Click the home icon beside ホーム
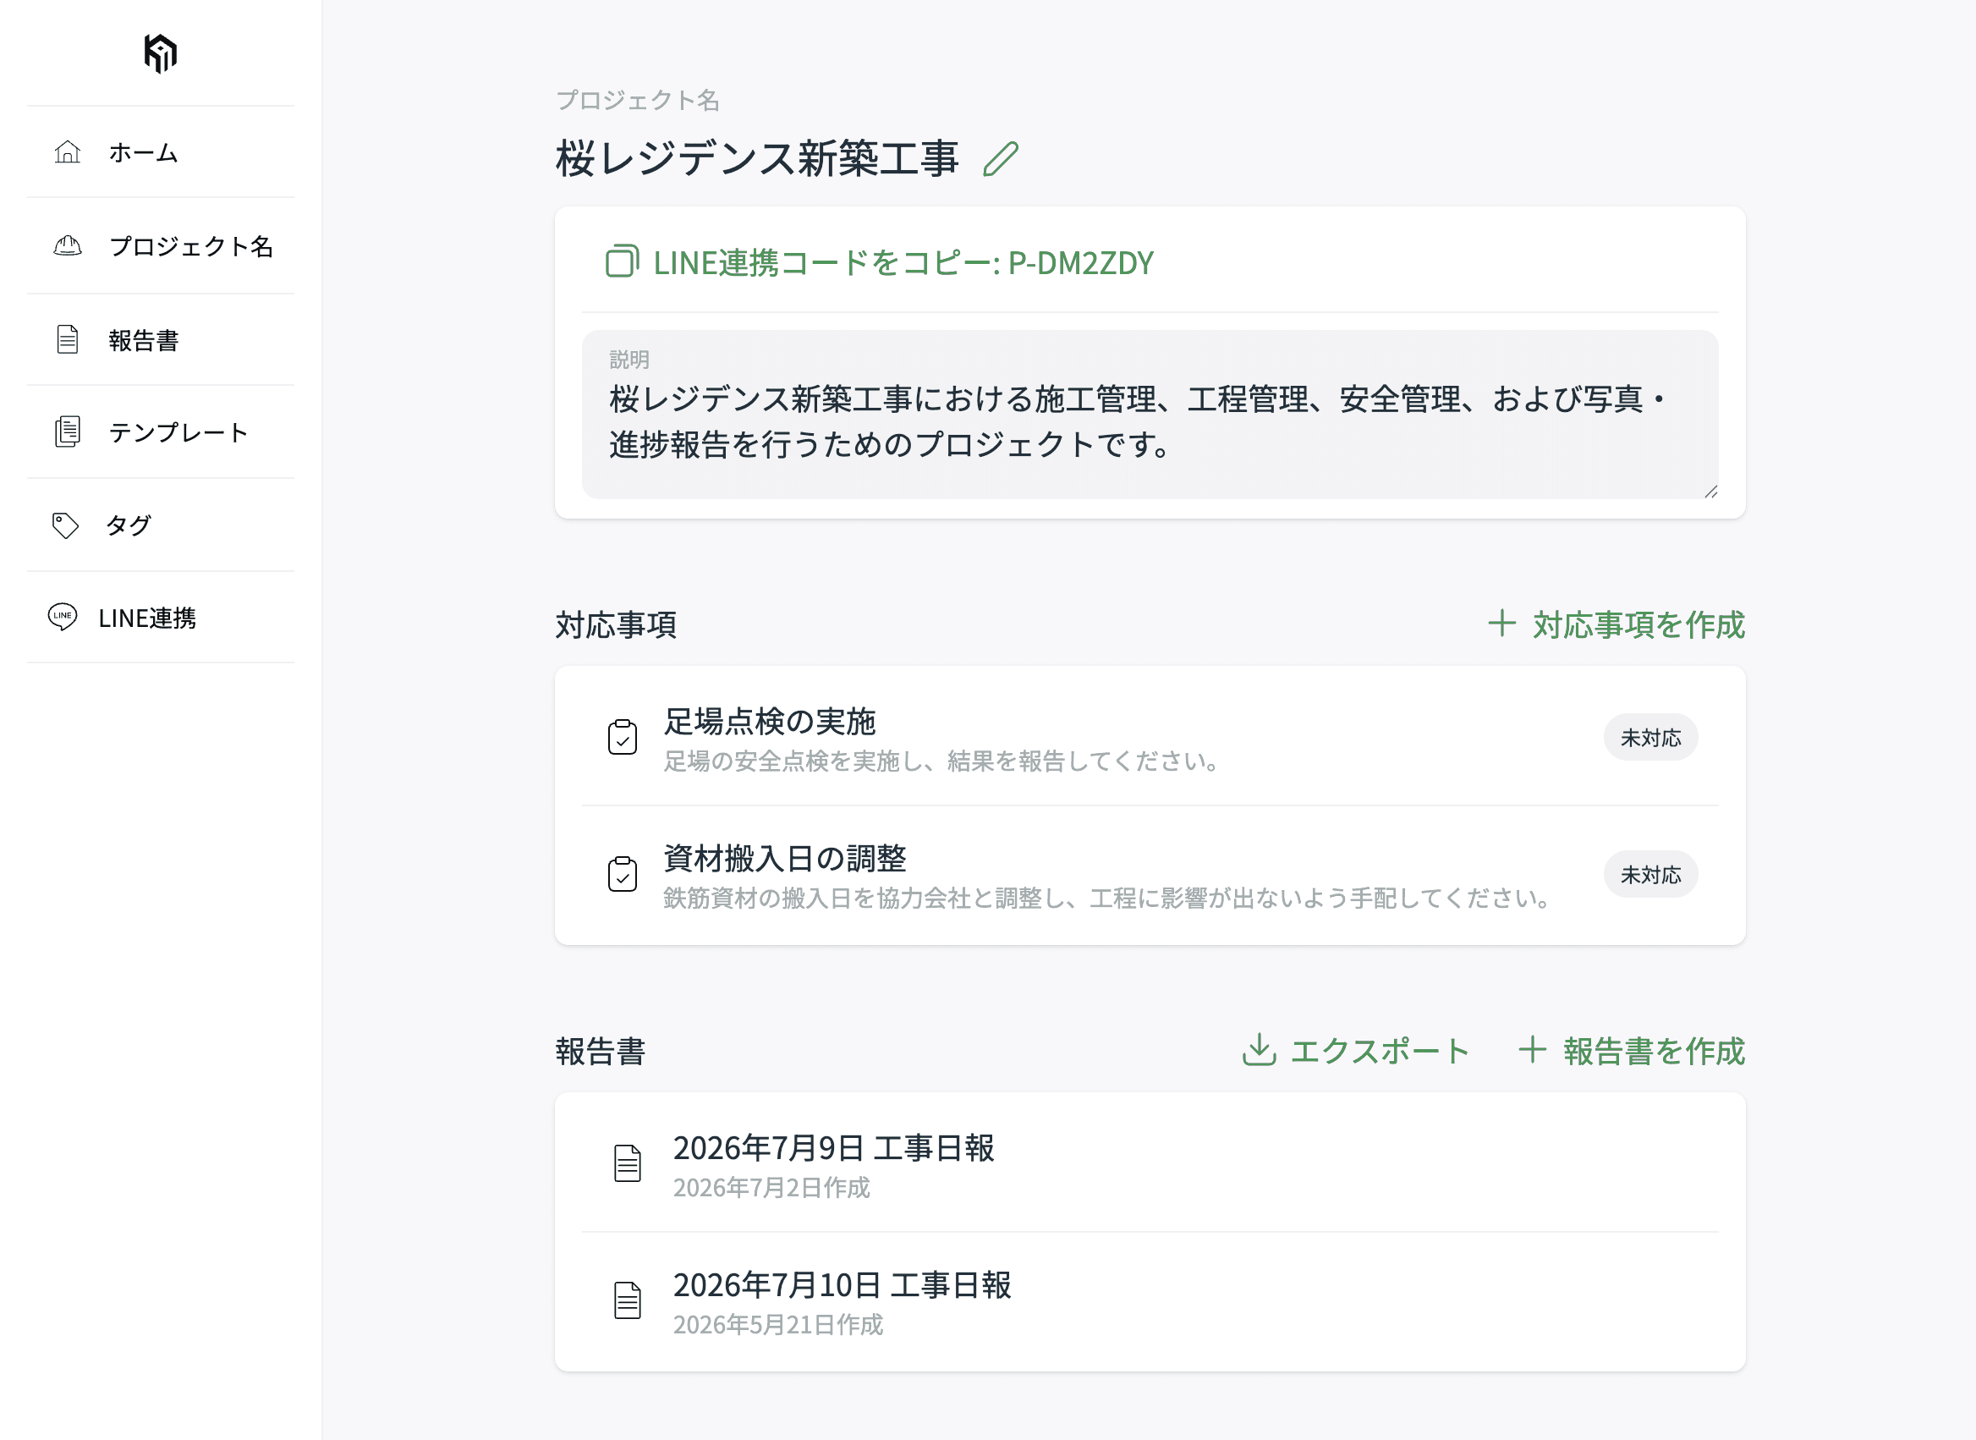This screenshot has height=1440, width=1976. tap(67, 152)
